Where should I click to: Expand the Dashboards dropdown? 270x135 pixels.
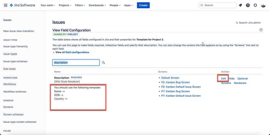(98, 5)
